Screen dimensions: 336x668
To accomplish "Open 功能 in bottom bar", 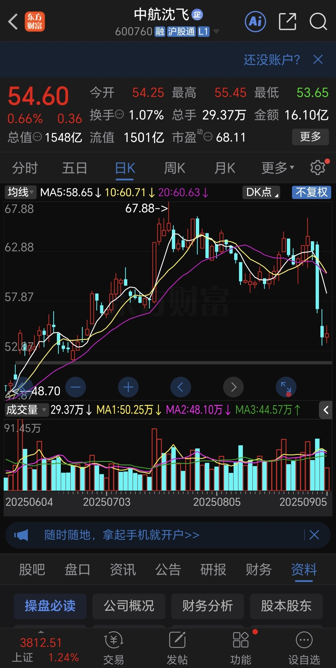I will tap(241, 648).
